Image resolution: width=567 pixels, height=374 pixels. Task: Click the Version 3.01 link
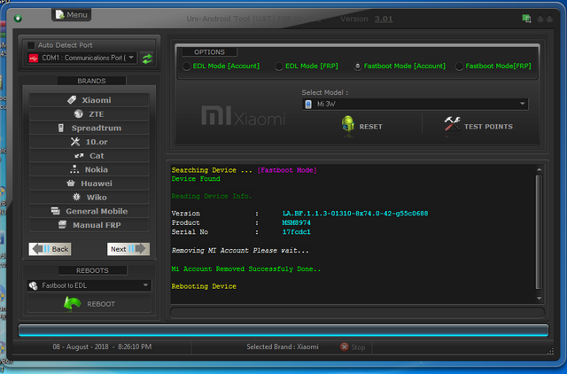click(x=384, y=19)
